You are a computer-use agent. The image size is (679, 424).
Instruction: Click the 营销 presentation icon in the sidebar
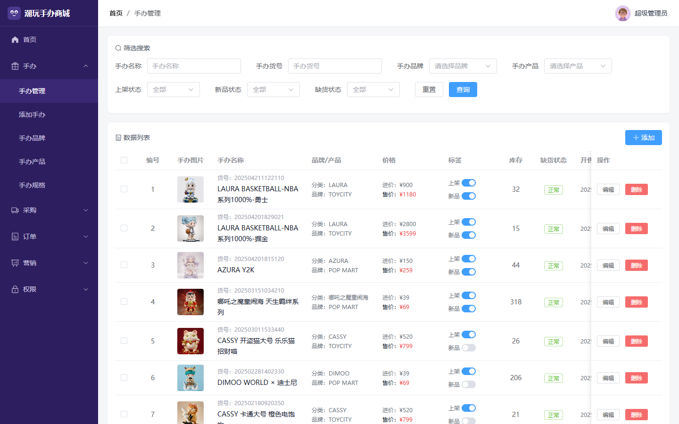(15, 263)
